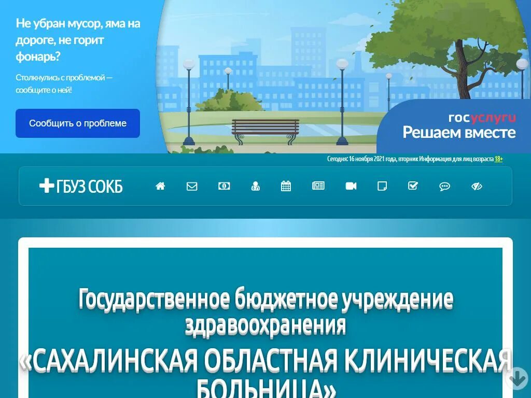531x398 pixels.
Task: Open the newspaper news icon
Action: (318, 186)
